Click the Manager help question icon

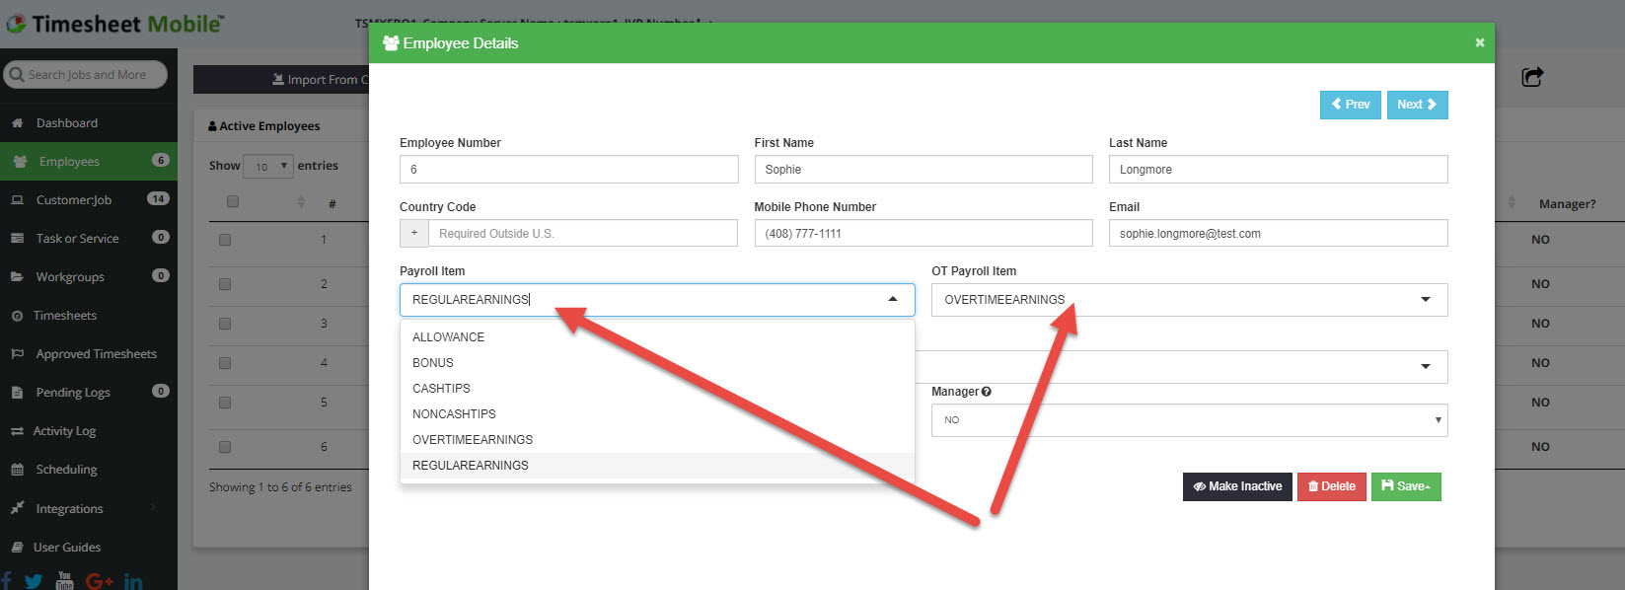pos(987,392)
